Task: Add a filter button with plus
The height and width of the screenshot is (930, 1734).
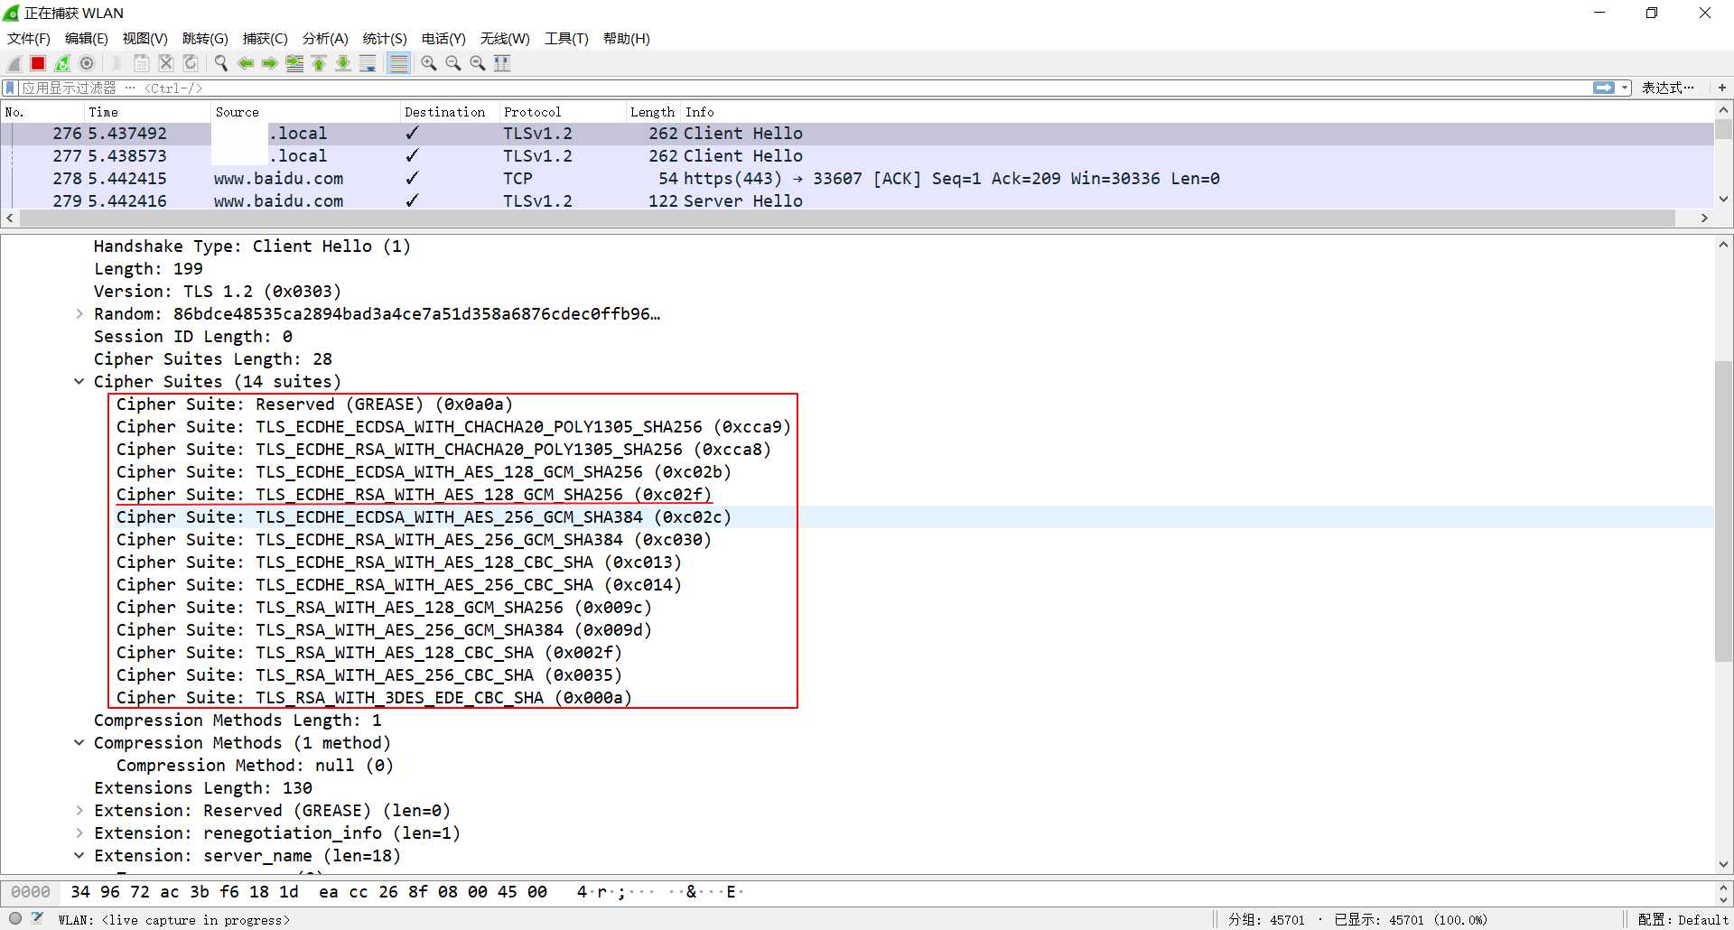Action: [1722, 88]
